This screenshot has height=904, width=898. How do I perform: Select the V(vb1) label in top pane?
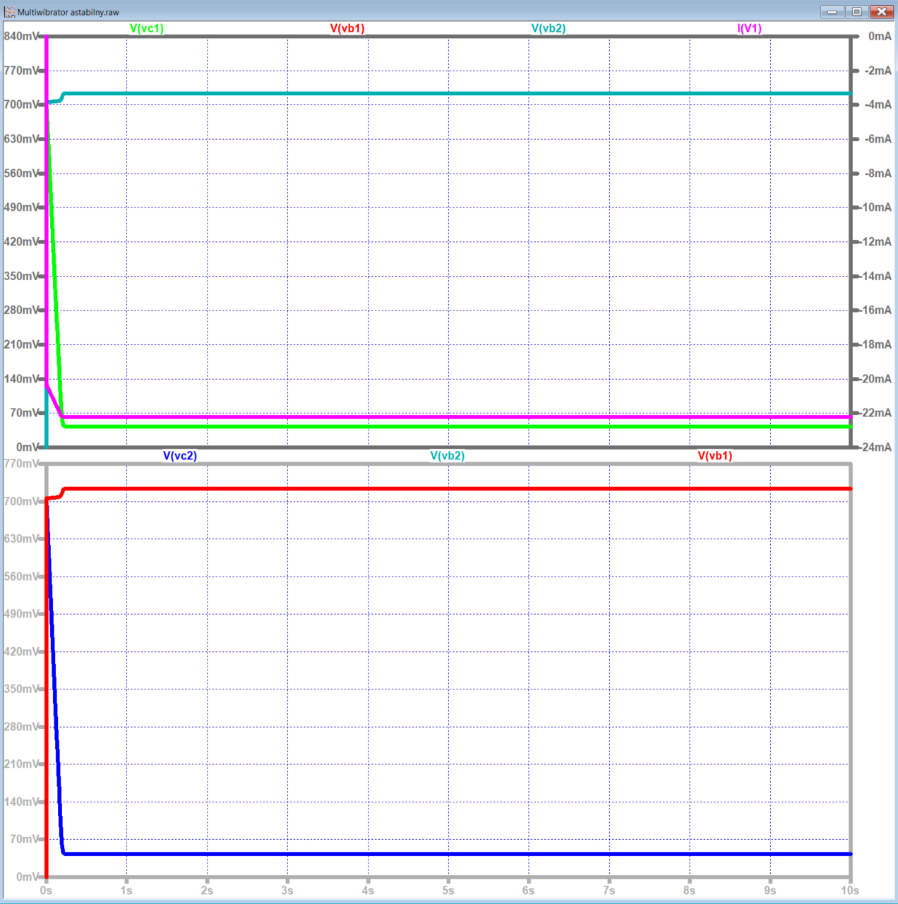pyautogui.click(x=347, y=28)
